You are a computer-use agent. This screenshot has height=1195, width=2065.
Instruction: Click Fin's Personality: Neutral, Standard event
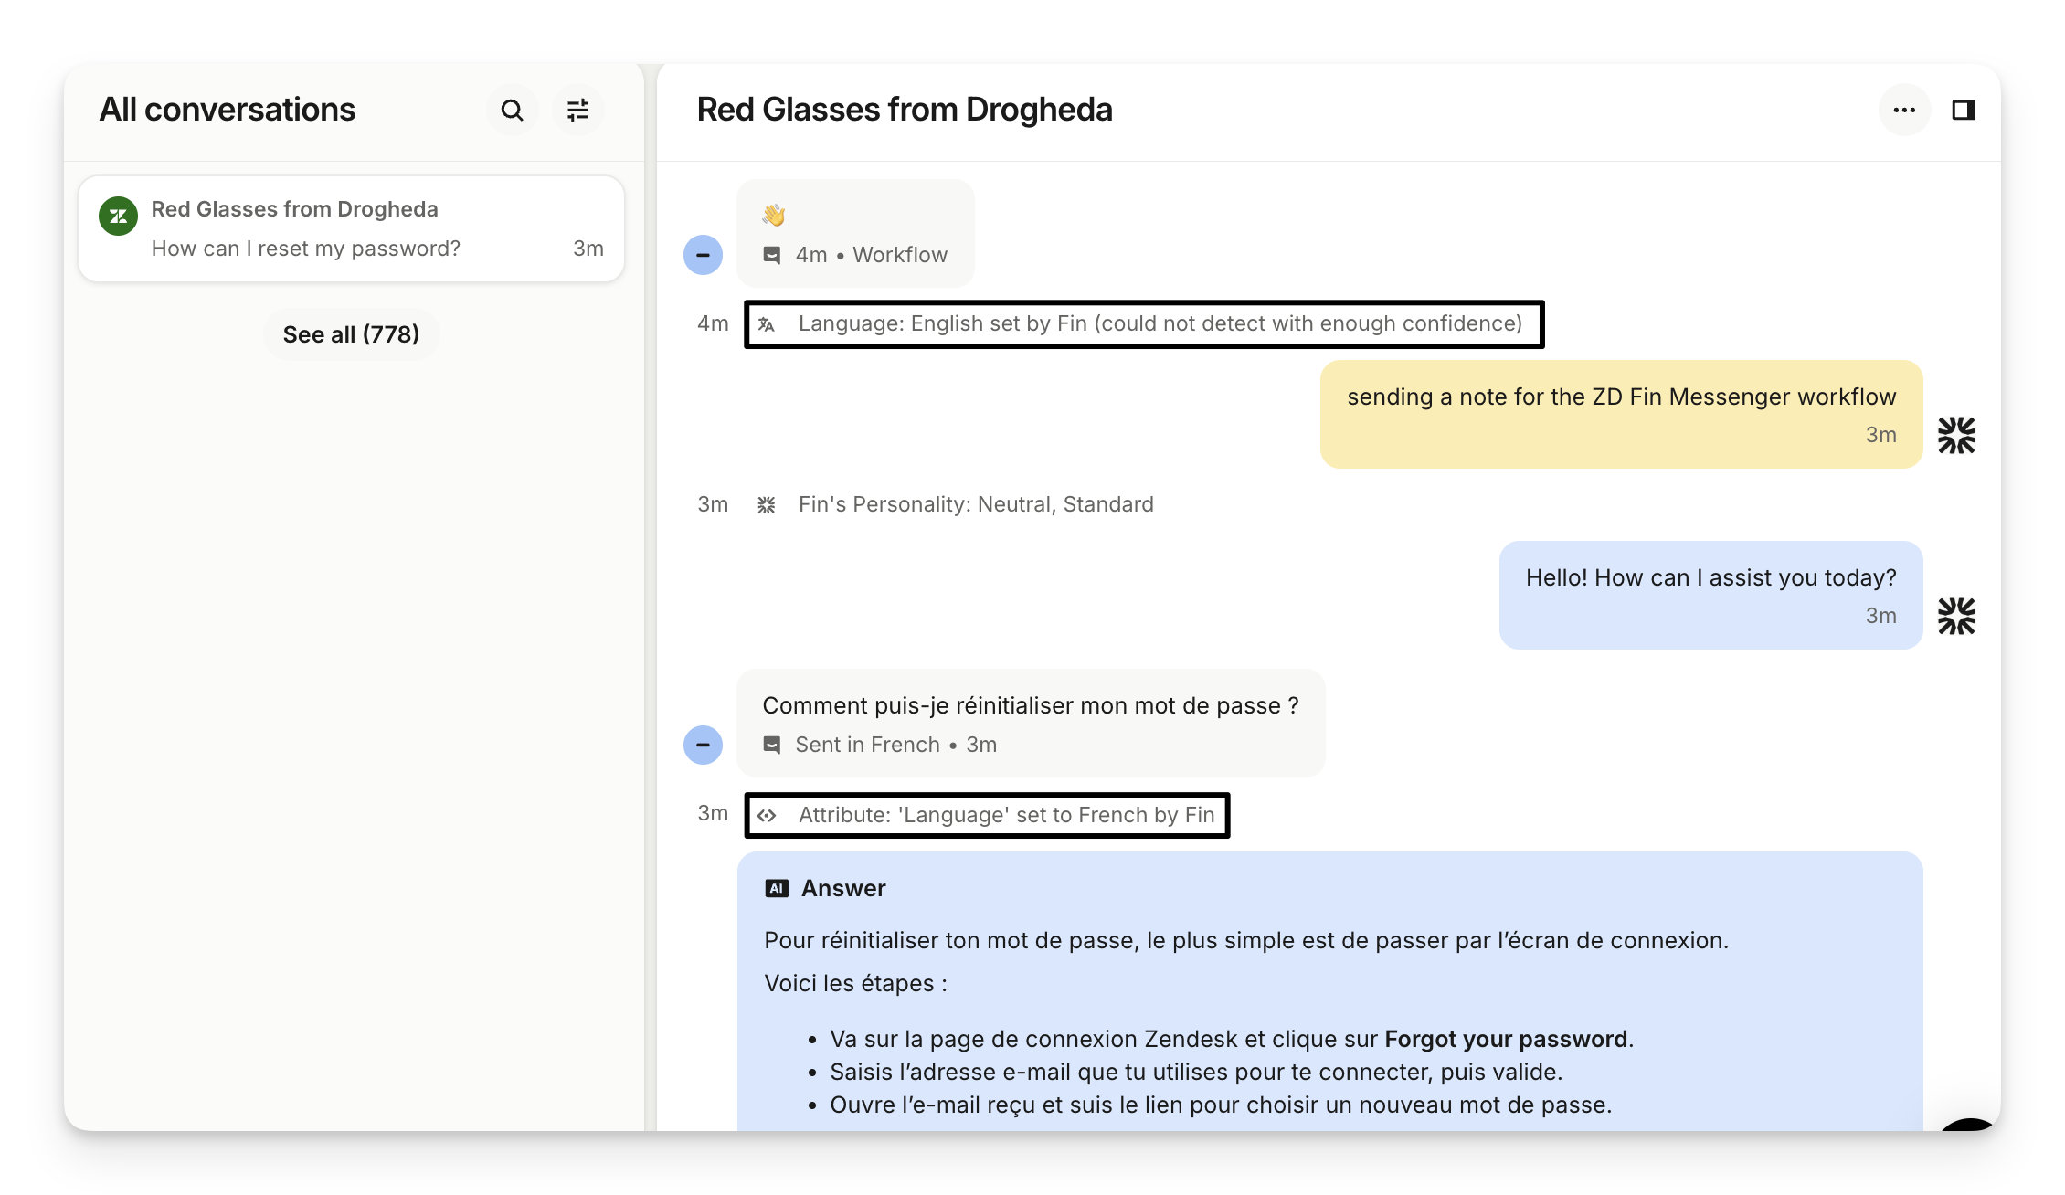click(x=975, y=504)
